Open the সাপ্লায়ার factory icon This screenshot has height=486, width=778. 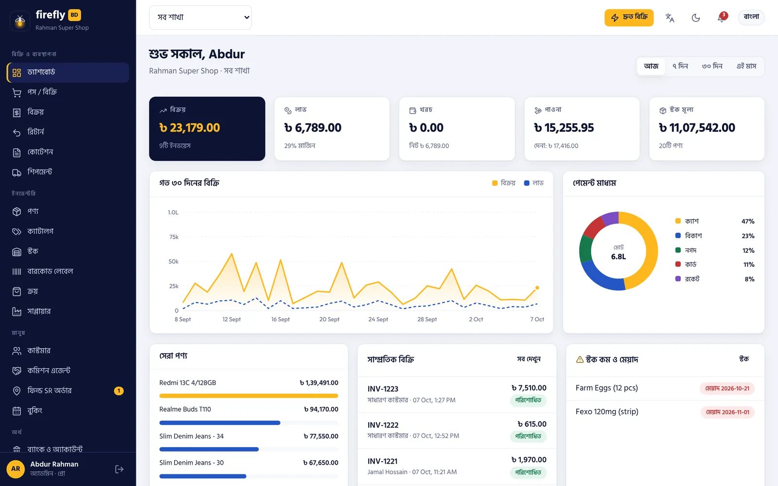click(x=17, y=311)
